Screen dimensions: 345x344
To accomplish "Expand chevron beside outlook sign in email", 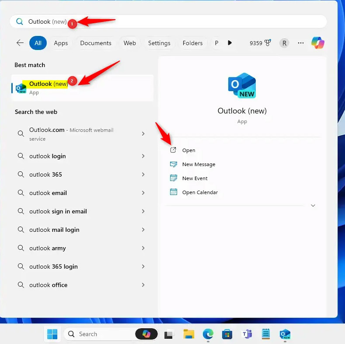I will [143, 211].
